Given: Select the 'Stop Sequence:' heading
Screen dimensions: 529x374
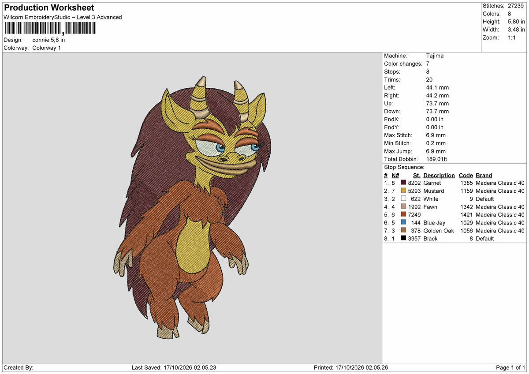Looking at the screenshot, I should pos(404,167).
